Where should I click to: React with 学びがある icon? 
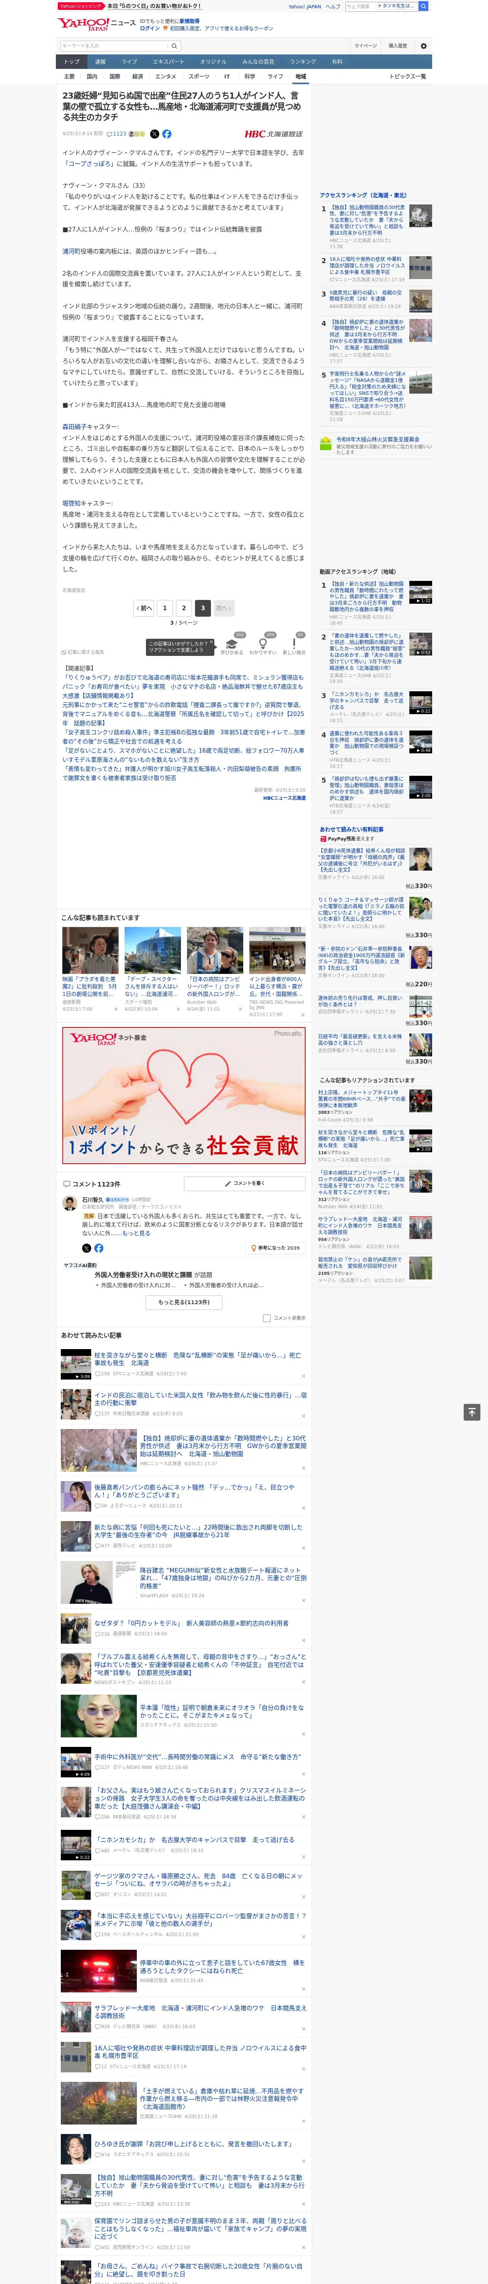click(232, 644)
